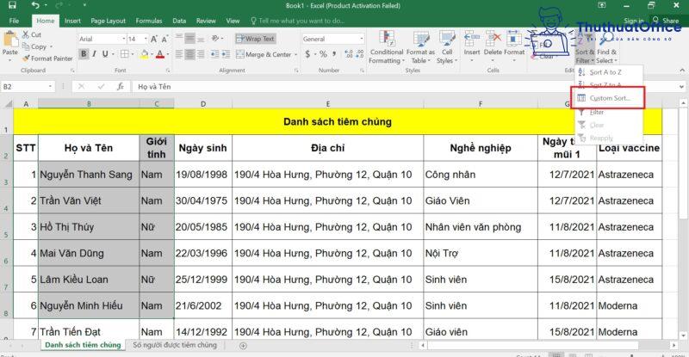
Task: Click Increase Indent icon
Action: tap(226, 54)
